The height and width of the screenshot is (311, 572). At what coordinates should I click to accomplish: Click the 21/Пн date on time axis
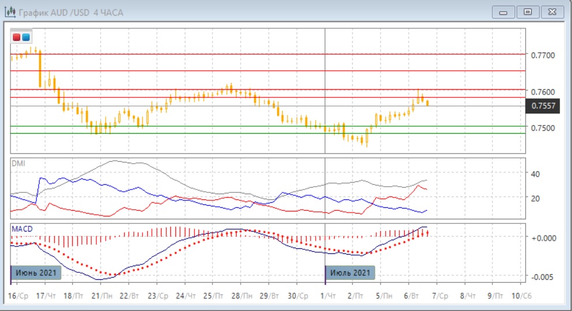(x=102, y=295)
